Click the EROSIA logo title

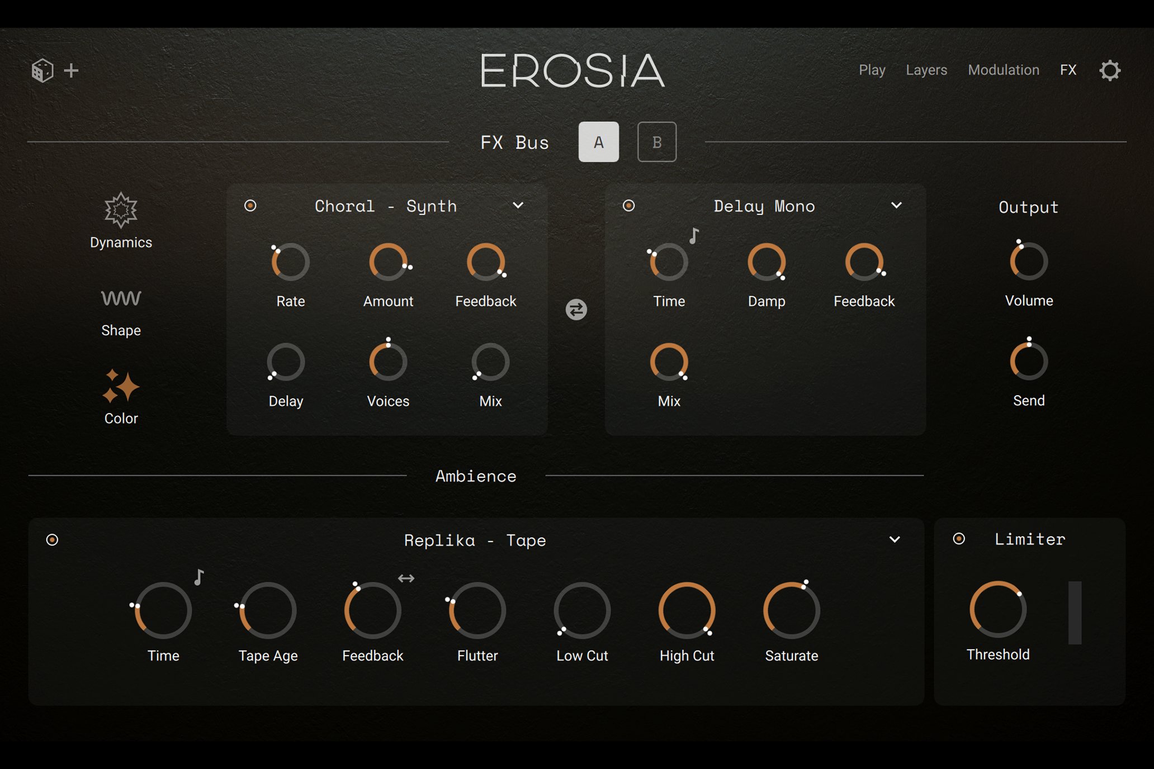pyautogui.click(x=573, y=70)
